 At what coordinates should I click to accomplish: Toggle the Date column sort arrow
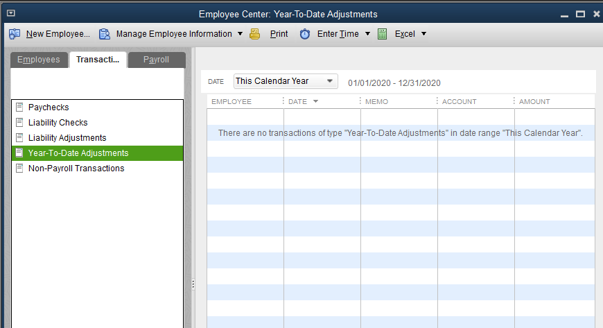point(316,102)
